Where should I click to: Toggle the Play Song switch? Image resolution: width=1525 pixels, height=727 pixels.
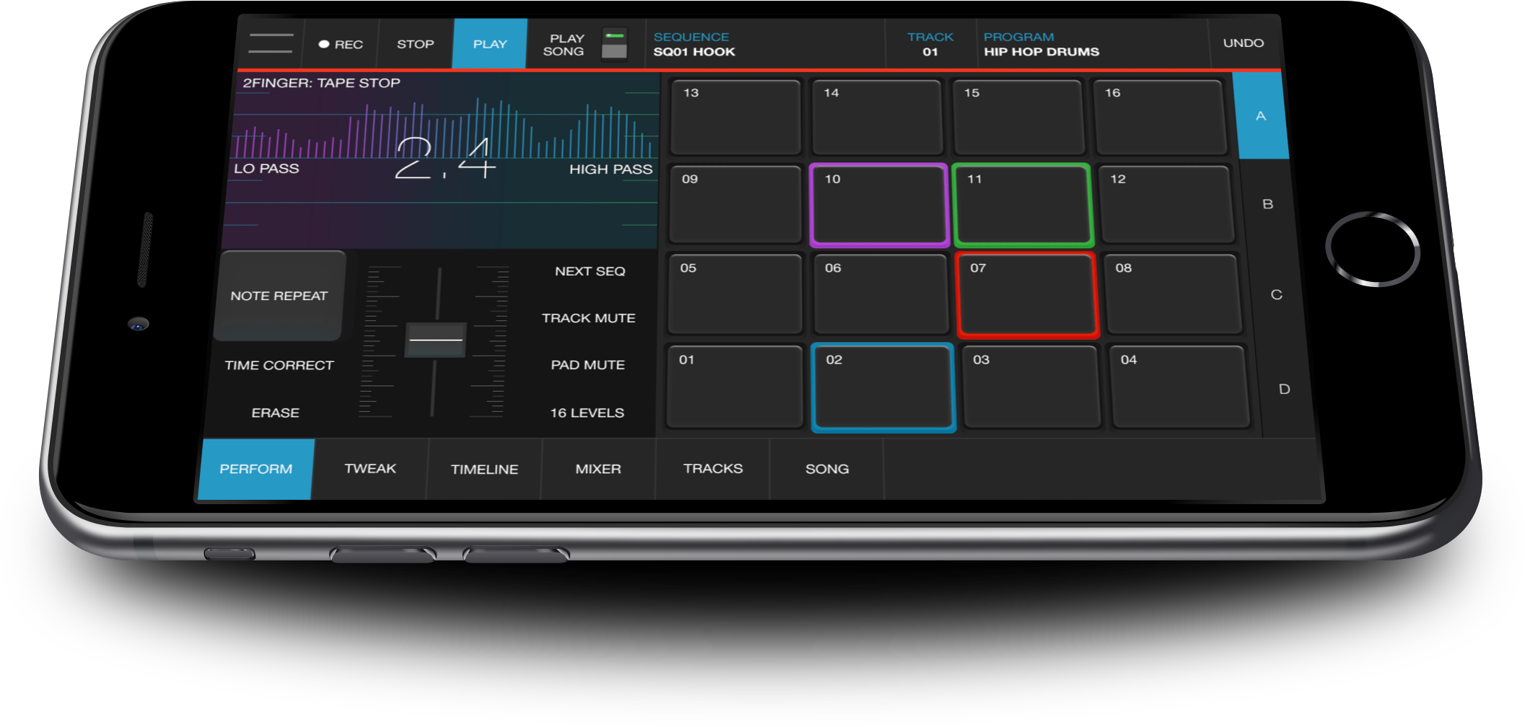(614, 44)
